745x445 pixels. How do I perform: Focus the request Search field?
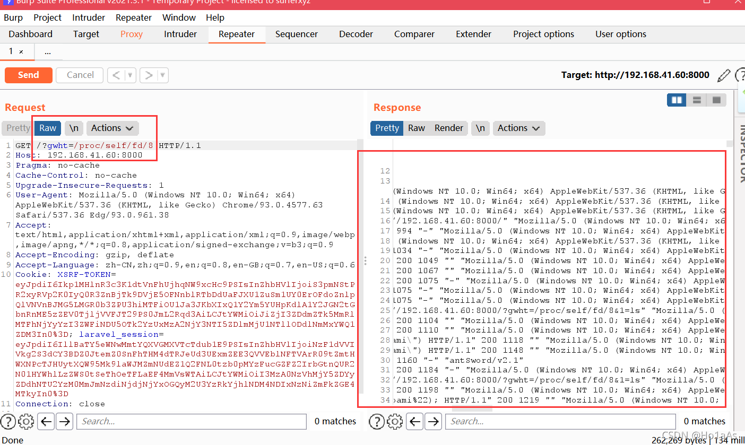[192, 422]
